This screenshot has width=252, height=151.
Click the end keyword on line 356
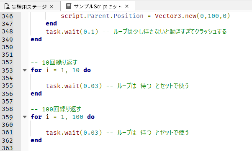(x=36, y=93)
